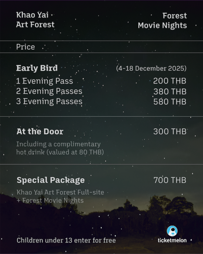Click the 300 THB door price
This screenshot has height=254, width=203.
169,132
